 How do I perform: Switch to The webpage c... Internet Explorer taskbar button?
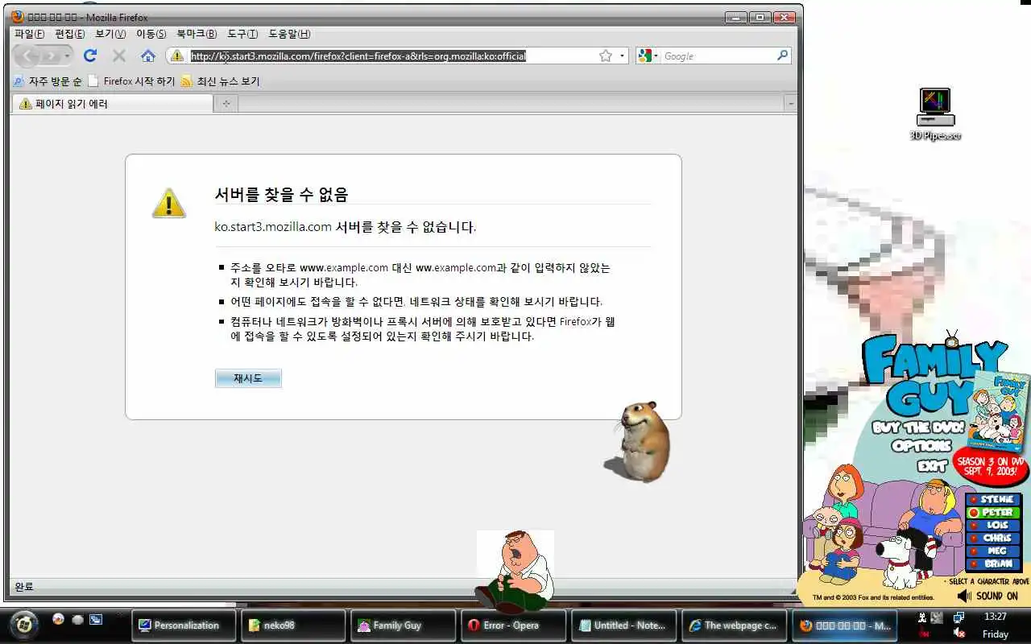(x=733, y=625)
